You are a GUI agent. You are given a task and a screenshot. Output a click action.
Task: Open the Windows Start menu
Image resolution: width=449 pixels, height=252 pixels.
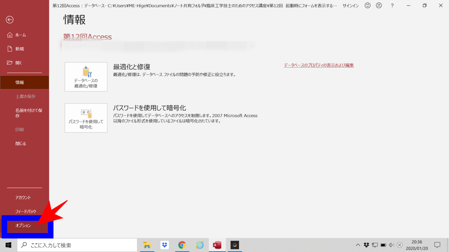[8, 245]
